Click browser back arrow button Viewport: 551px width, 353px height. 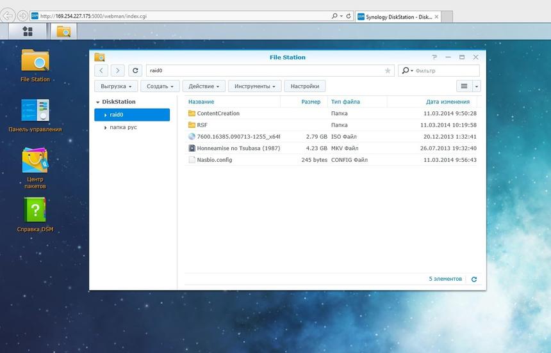[x=8, y=16]
